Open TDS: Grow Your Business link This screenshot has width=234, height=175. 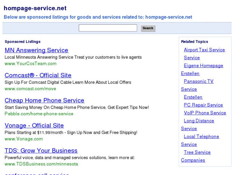coord(41,151)
